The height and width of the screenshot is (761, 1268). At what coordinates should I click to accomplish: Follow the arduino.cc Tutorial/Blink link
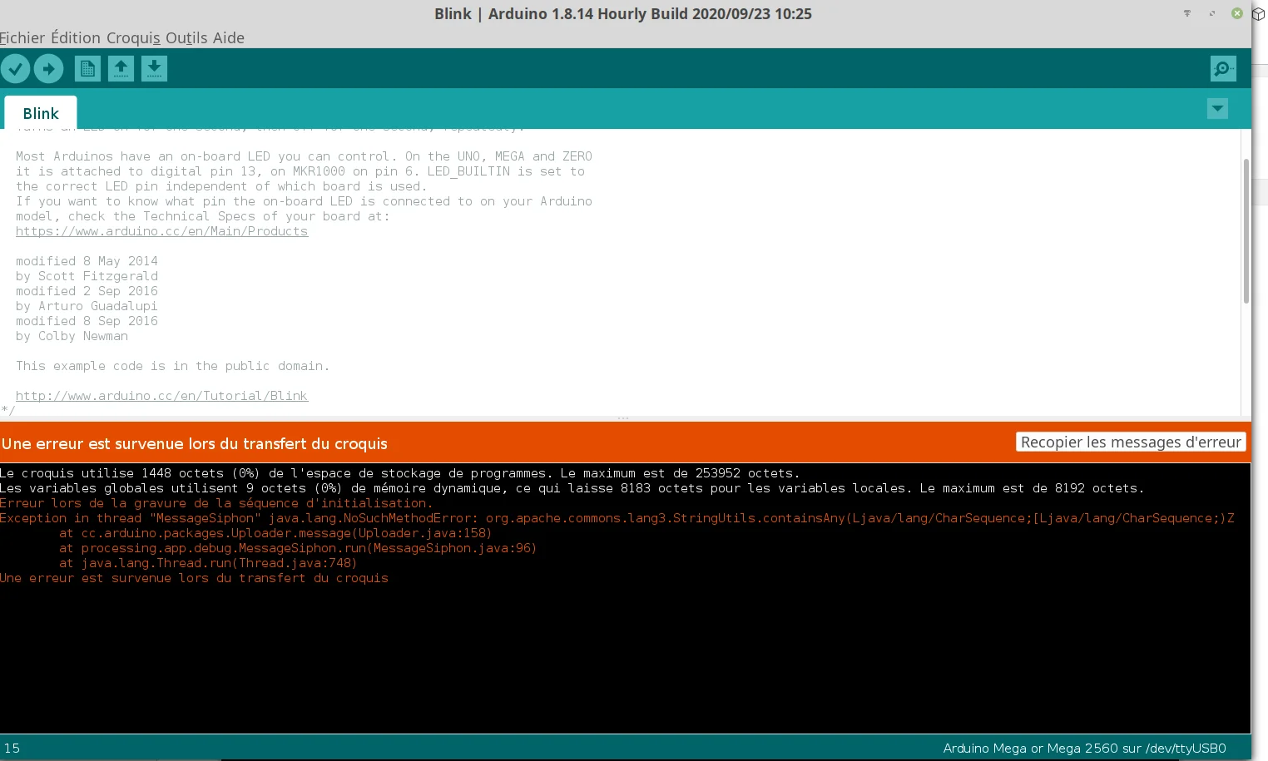tap(161, 396)
